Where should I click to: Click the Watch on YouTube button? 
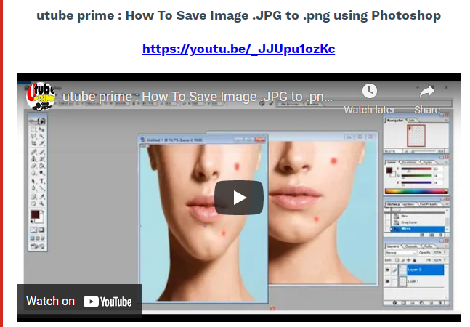79,302
